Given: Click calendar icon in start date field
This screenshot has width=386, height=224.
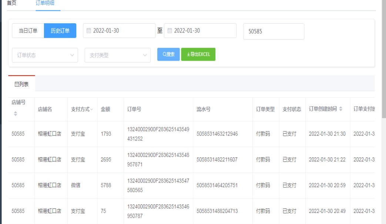Looking at the screenshot, I should point(89,31).
